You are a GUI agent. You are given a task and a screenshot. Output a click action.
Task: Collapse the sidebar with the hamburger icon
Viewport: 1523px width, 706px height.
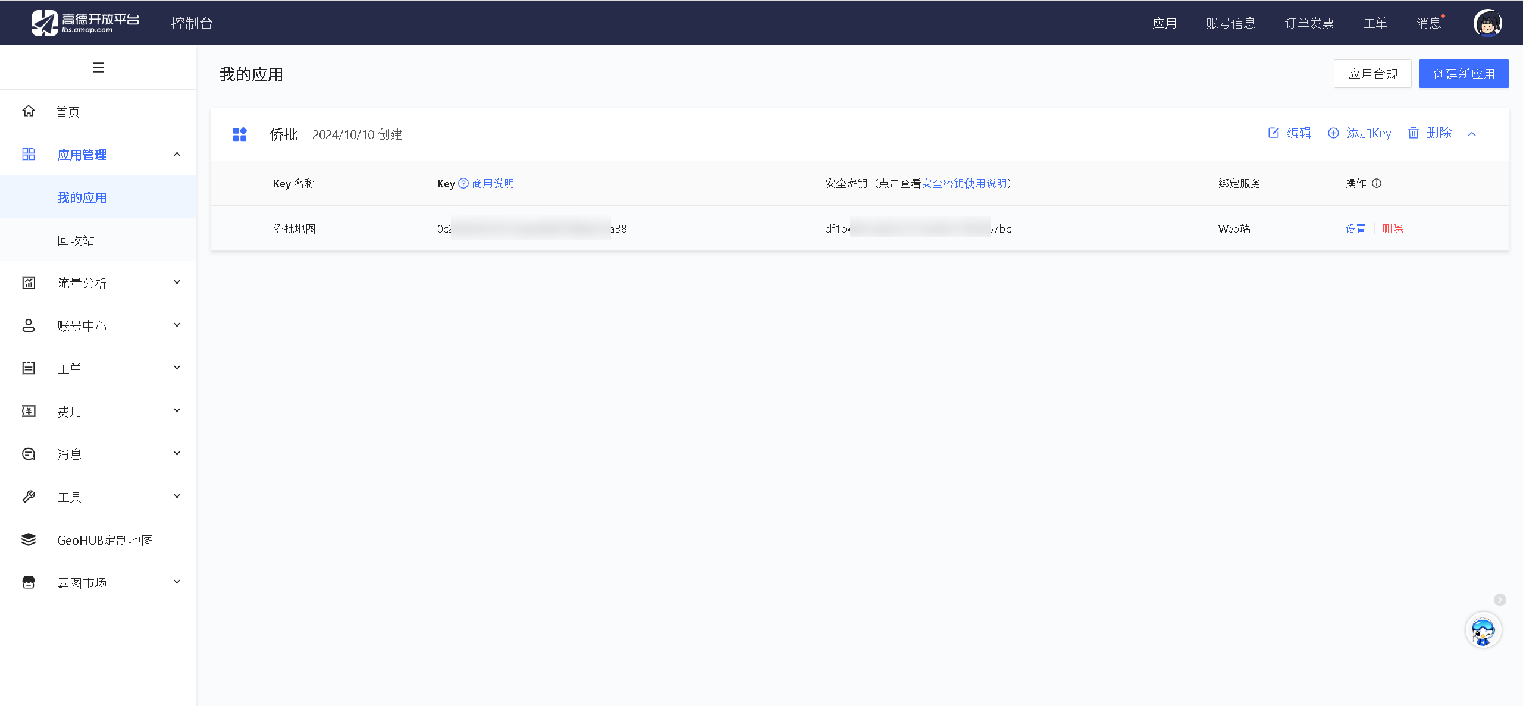click(x=98, y=67)
